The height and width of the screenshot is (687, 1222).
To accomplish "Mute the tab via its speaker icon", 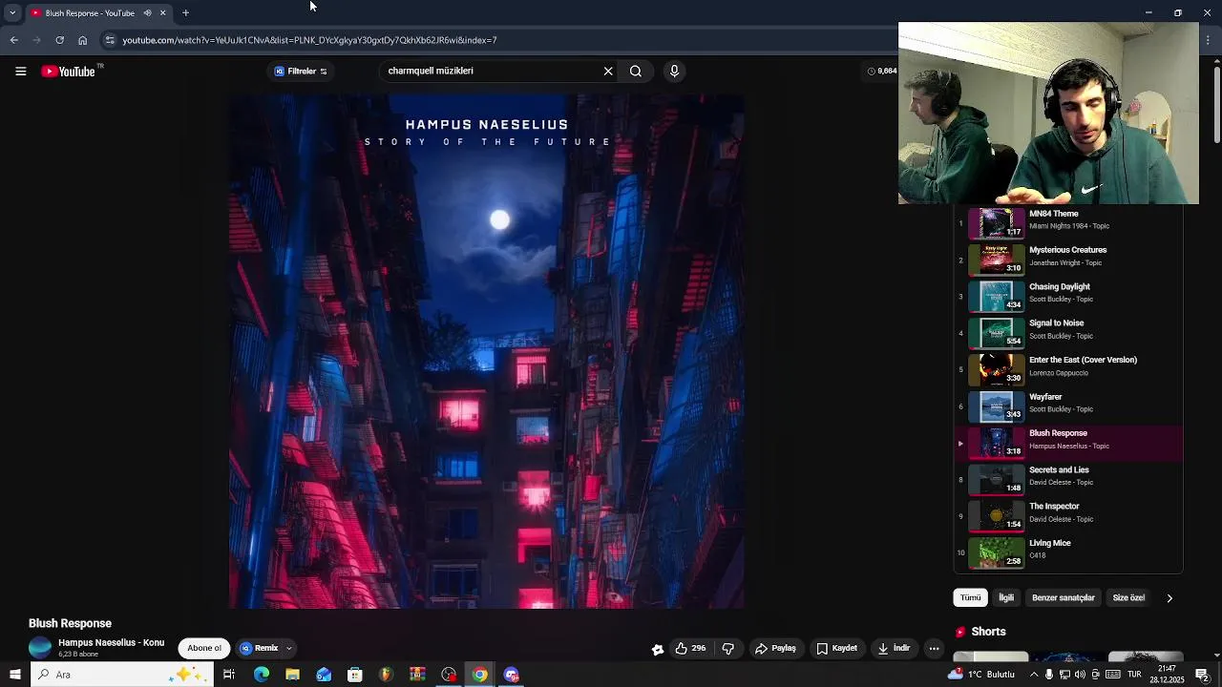I will pyautogui.click(x=147, y=12).
